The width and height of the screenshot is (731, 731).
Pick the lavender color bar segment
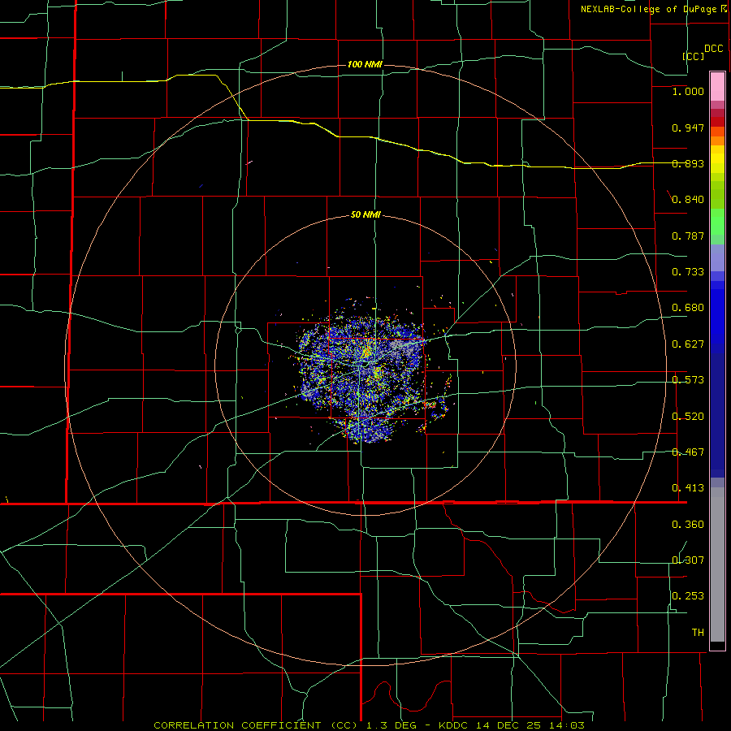coord(717,257)
